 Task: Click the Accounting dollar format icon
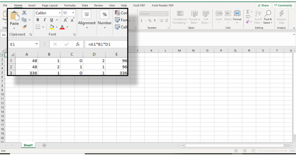click(x=142, y=21)
